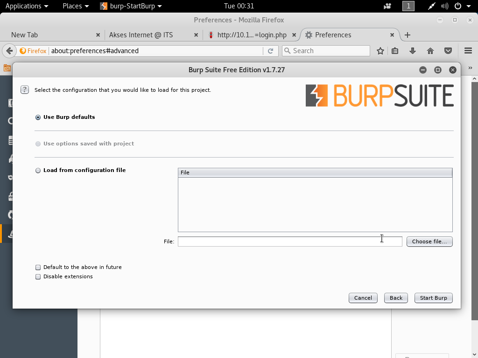Expand the Places menu
The image size is (478, 358).
coord(76,6)
